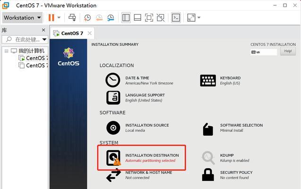This screenshot has width=301, height=189.
Task: Open the Keyboard layout icon
Action: [208, 81]
